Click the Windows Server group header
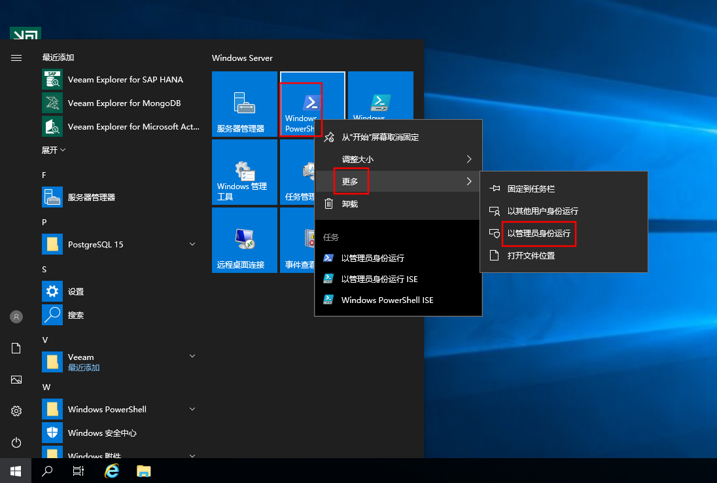717x483 pixels. [242, 58]
